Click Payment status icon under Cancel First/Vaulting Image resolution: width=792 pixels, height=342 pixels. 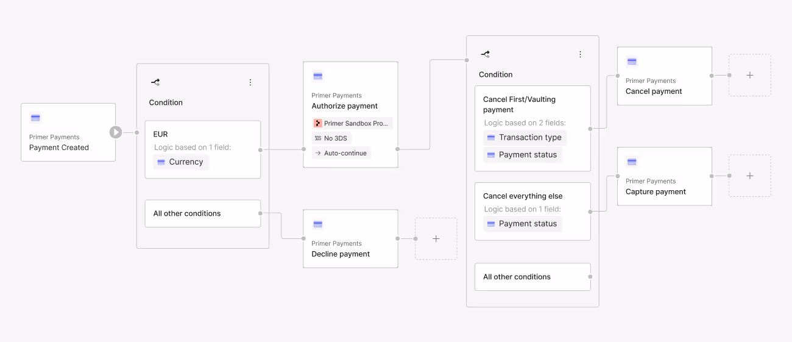491,155
